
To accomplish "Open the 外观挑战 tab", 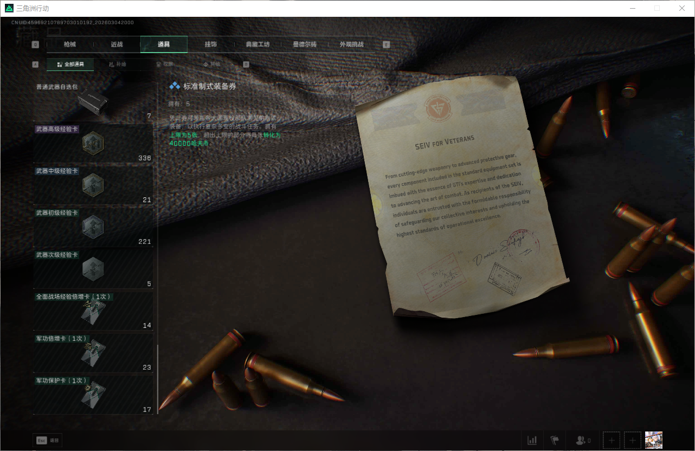I will pyautogui.click(x=351, y=44).
